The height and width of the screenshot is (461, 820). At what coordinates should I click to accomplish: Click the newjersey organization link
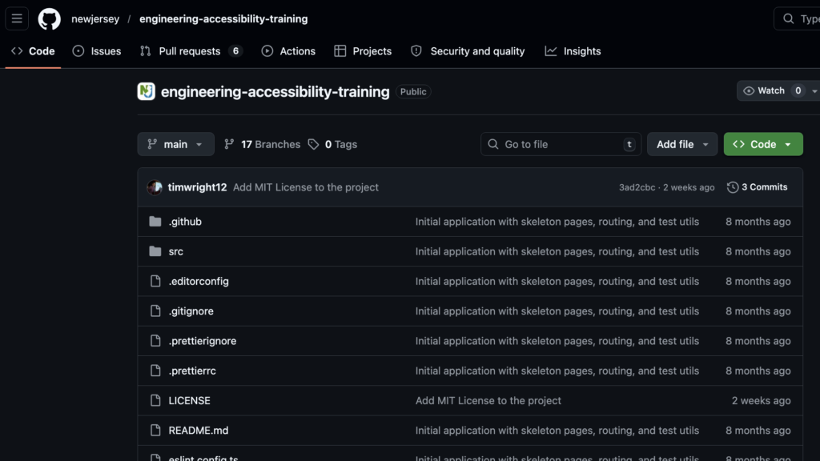point(95,18)
